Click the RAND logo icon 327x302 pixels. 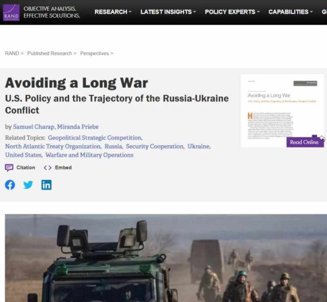pos(11,12)
